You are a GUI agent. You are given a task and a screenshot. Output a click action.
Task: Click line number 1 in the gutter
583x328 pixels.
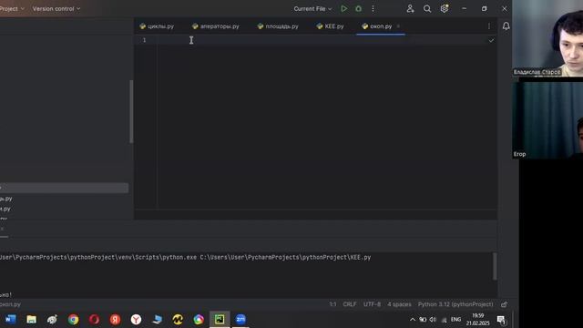pyautogui.click(x=144, y=40)
